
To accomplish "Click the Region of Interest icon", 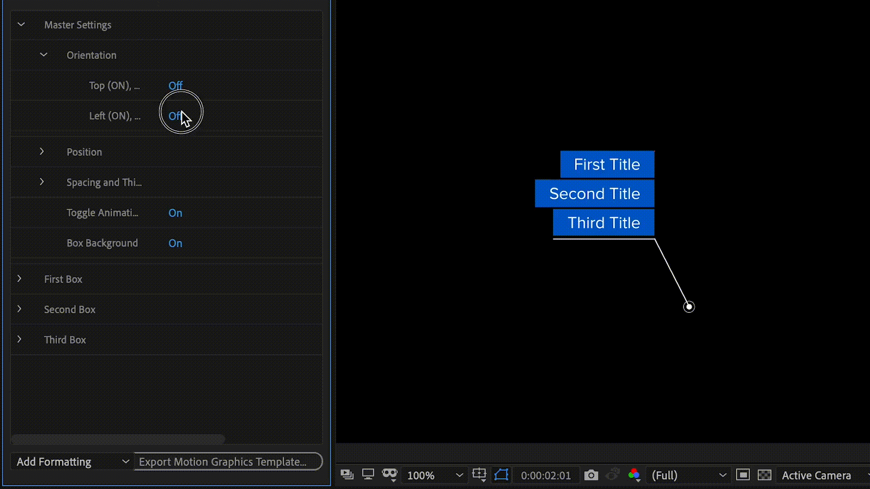I will click(x=743, y=475).
